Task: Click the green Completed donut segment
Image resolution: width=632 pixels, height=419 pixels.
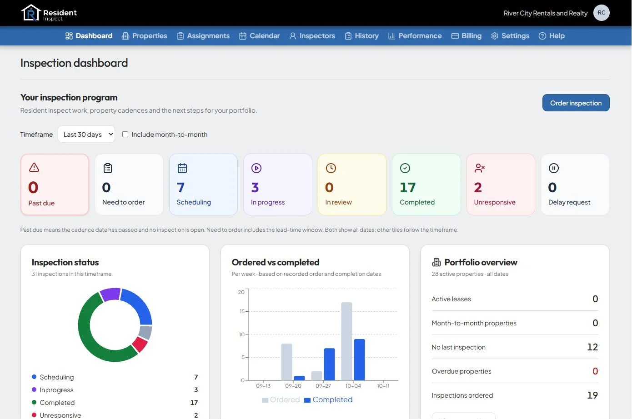Action: (x=87, y=338)
